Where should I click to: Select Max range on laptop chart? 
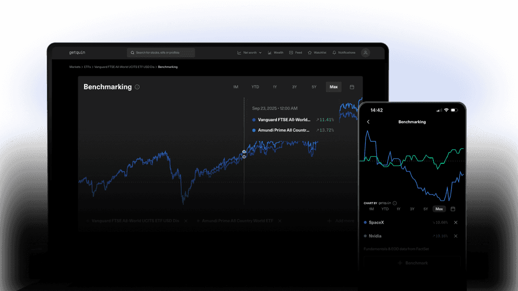333,87
